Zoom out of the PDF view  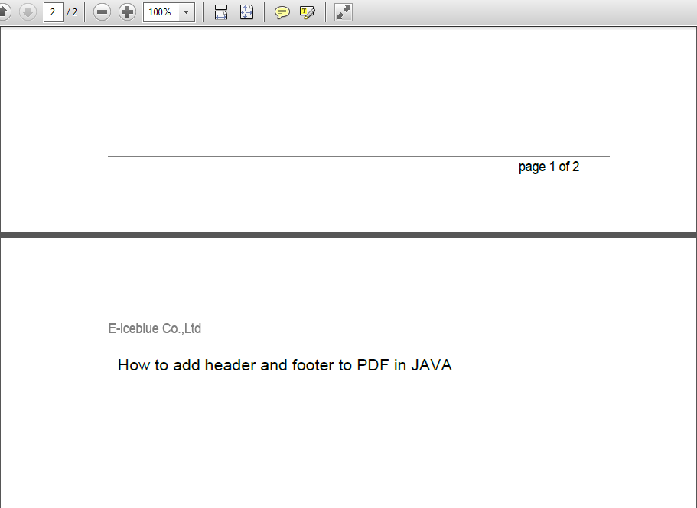click(102, 12)
